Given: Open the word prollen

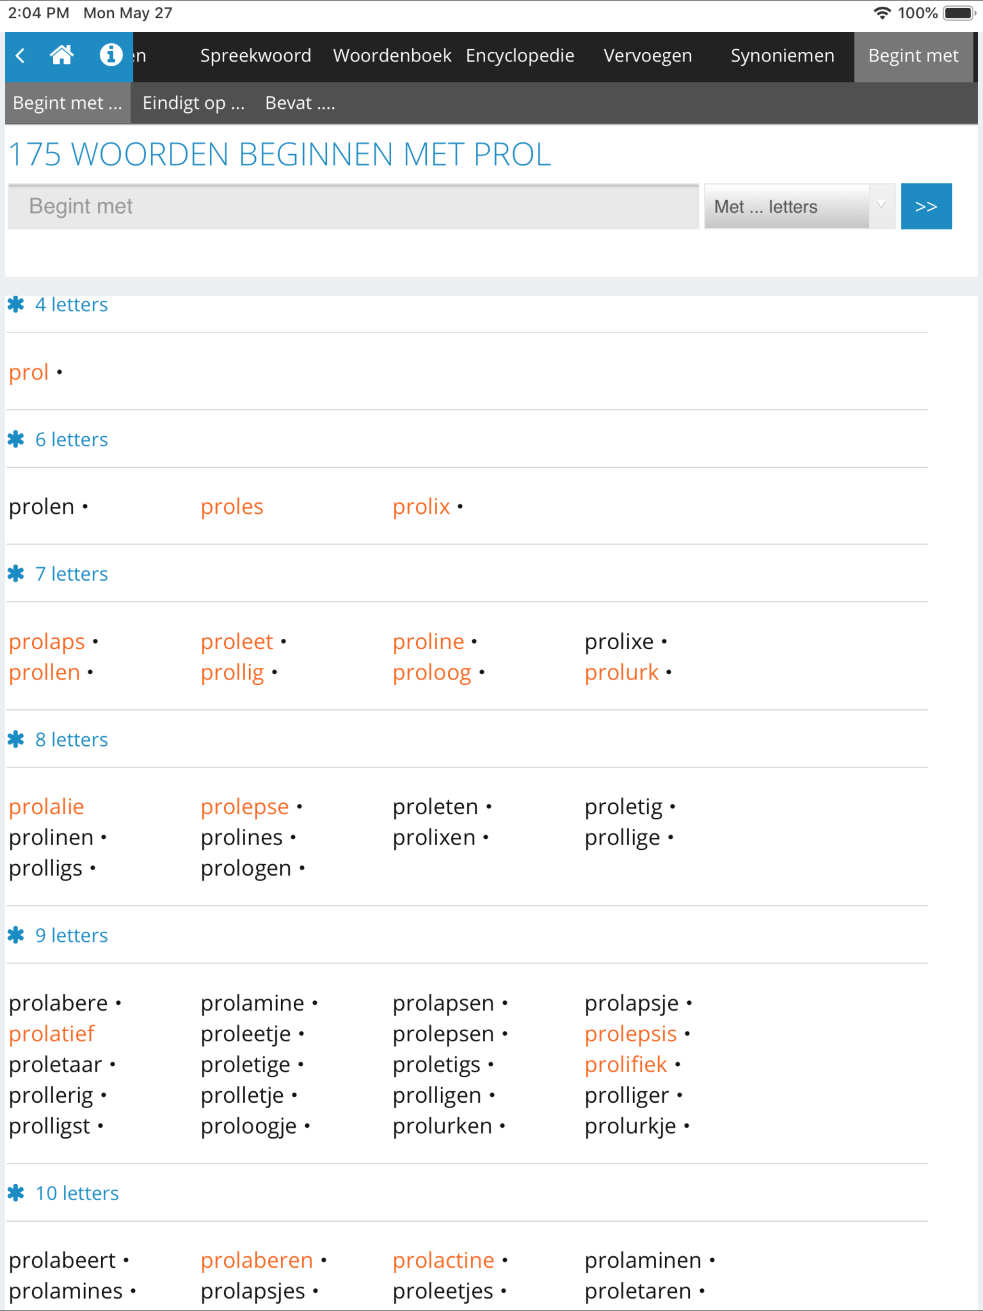Looking at the screenshot, I should (x=45, y=673).
